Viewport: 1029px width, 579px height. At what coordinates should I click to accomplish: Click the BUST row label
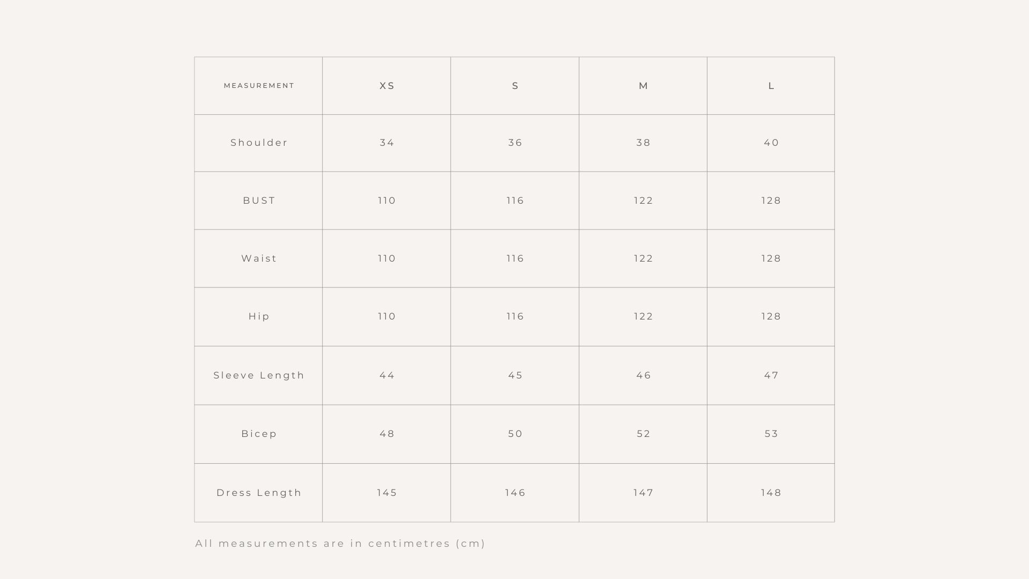(x=259, y=201)
